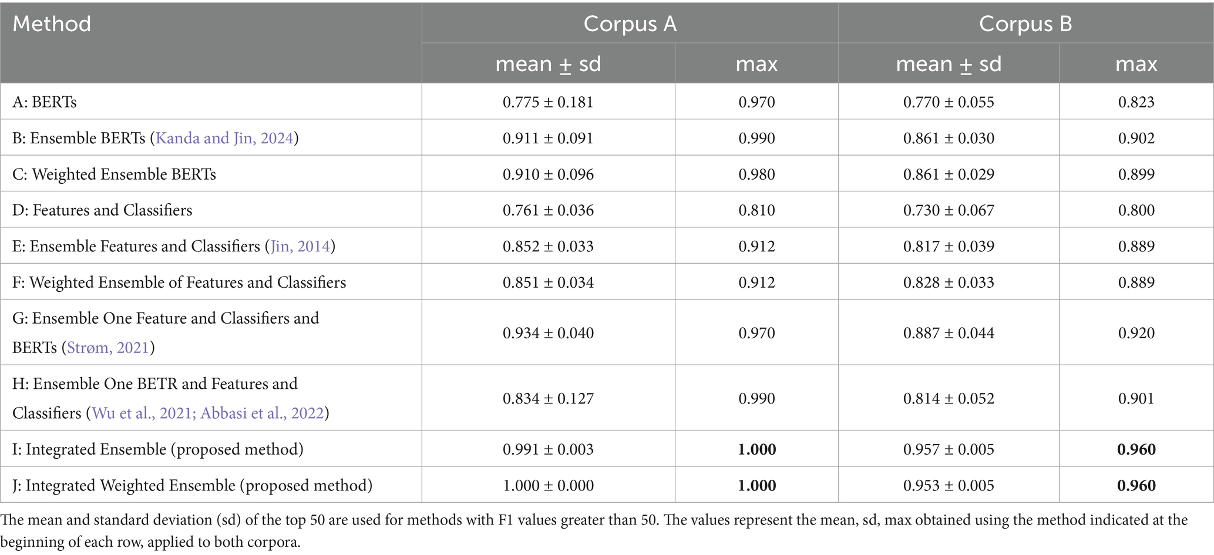Select the 0.775 ± 0.181 value
Viewport: 1214px width, 555px height.
(548, 102)
